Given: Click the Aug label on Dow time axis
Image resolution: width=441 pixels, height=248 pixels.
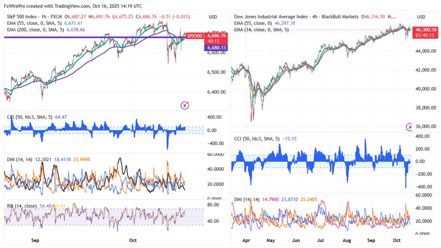Looking at the screenshot, I should 347,240.
